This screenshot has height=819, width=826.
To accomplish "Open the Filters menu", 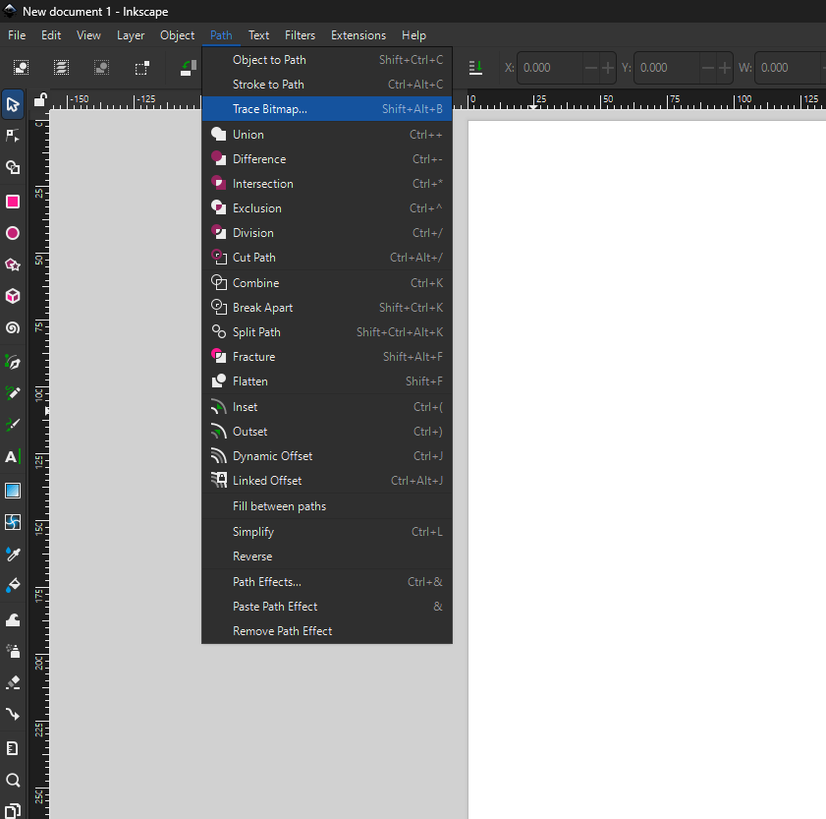I will tap(300, 35).
